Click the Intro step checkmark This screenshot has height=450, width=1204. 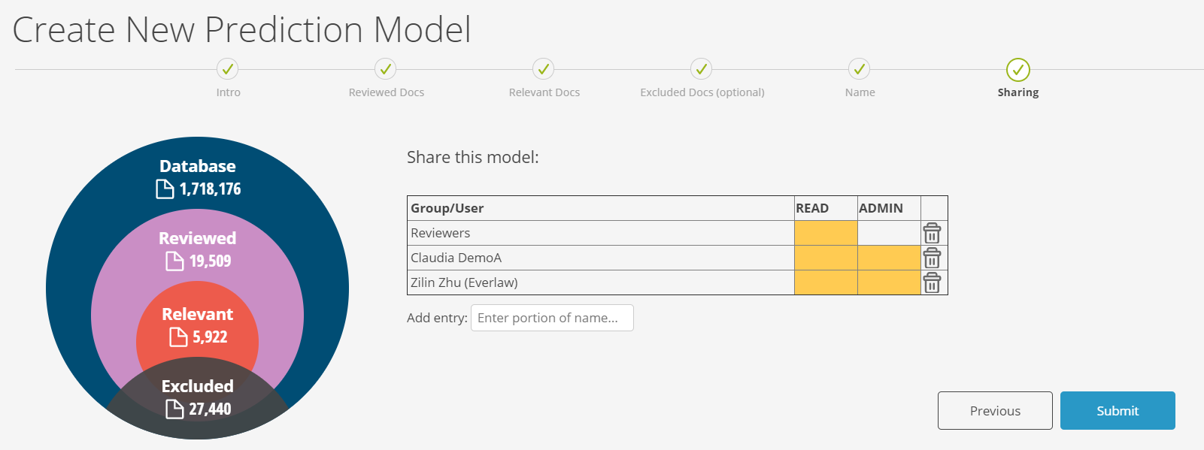pos(228,69)
